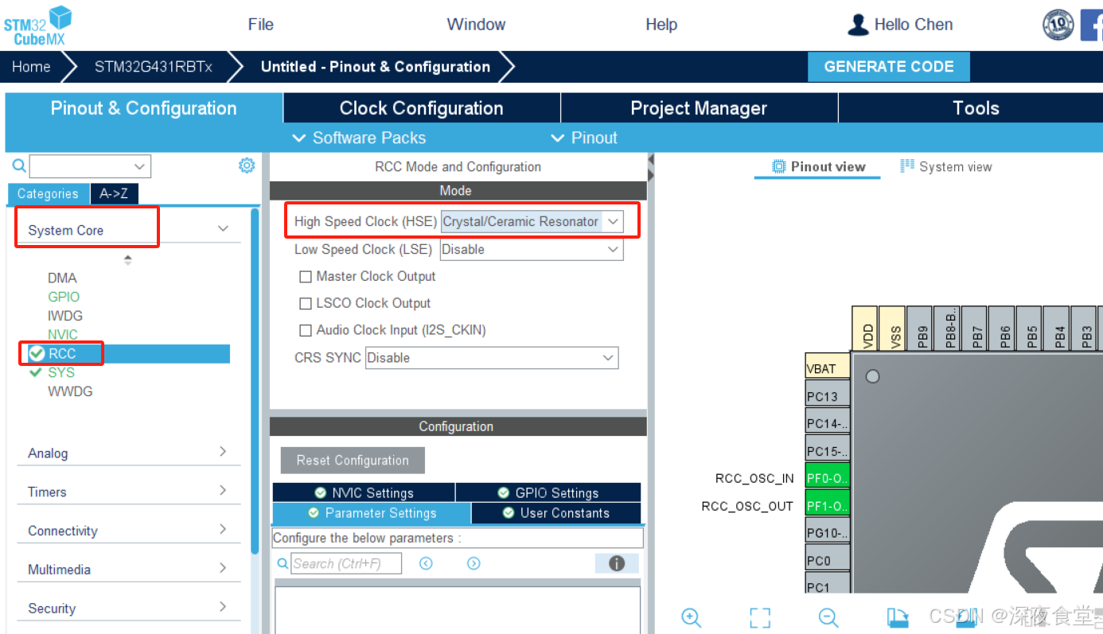Click the zoom-out magnifier in pinout view

828,617
